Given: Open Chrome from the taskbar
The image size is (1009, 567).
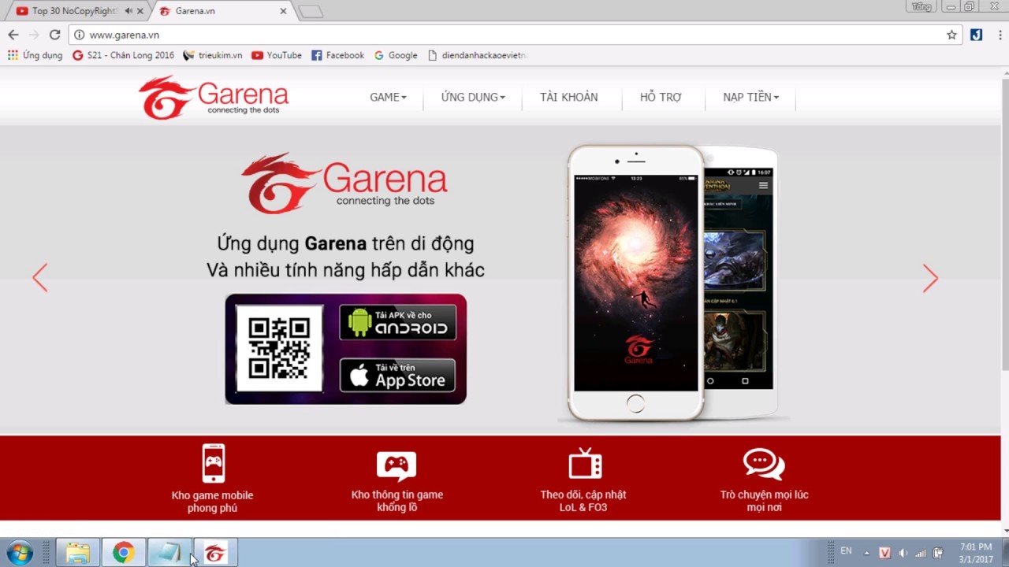Looking at the screenshot, I should (x=123, y=553).
